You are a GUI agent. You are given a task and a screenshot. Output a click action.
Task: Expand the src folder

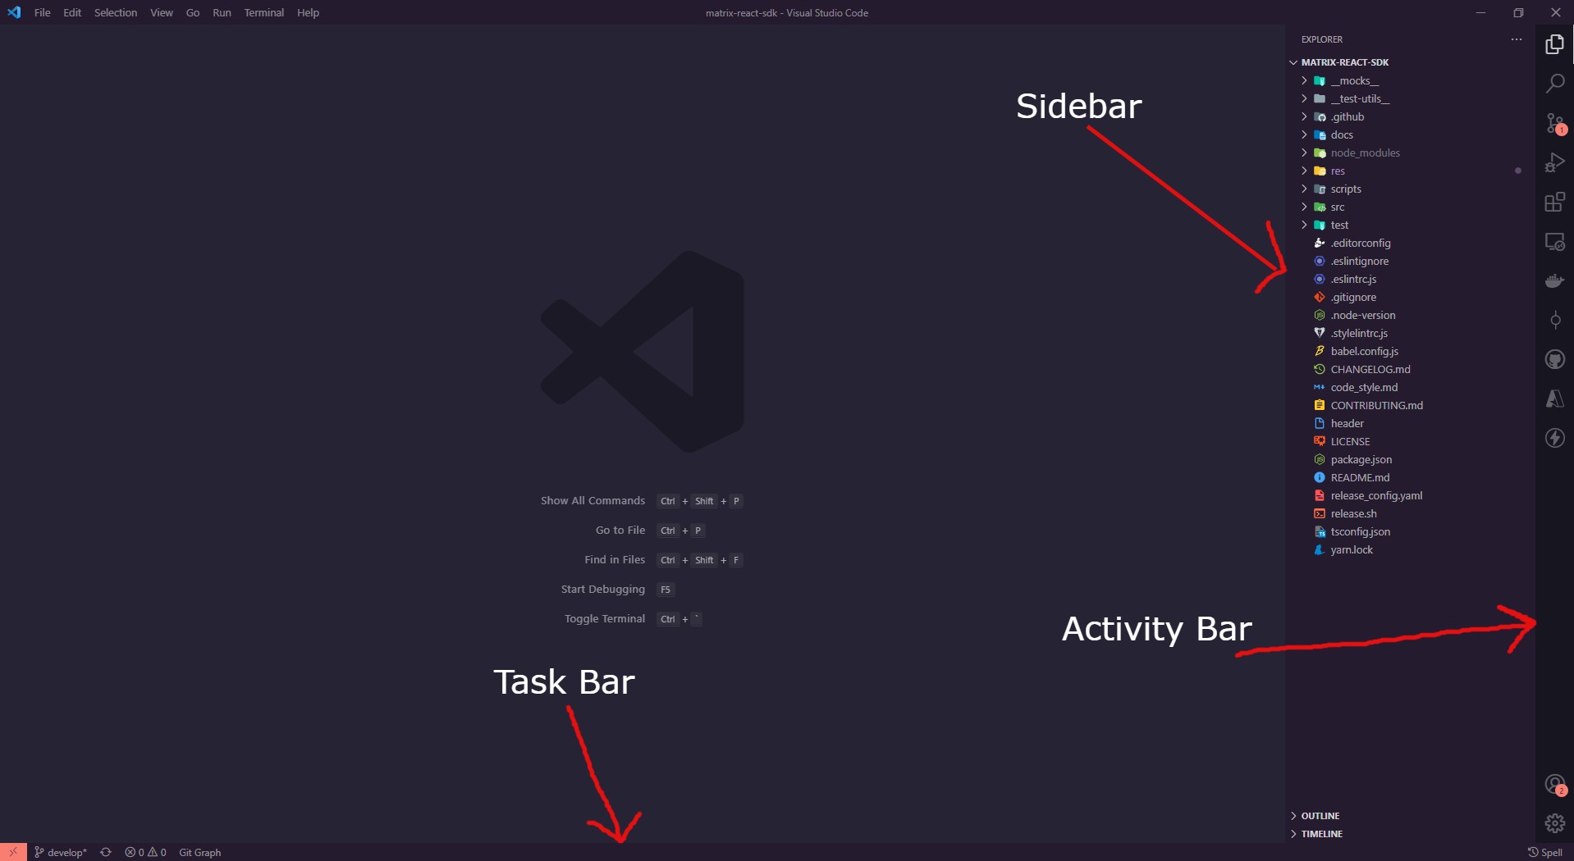click(x=1410, y=207)
